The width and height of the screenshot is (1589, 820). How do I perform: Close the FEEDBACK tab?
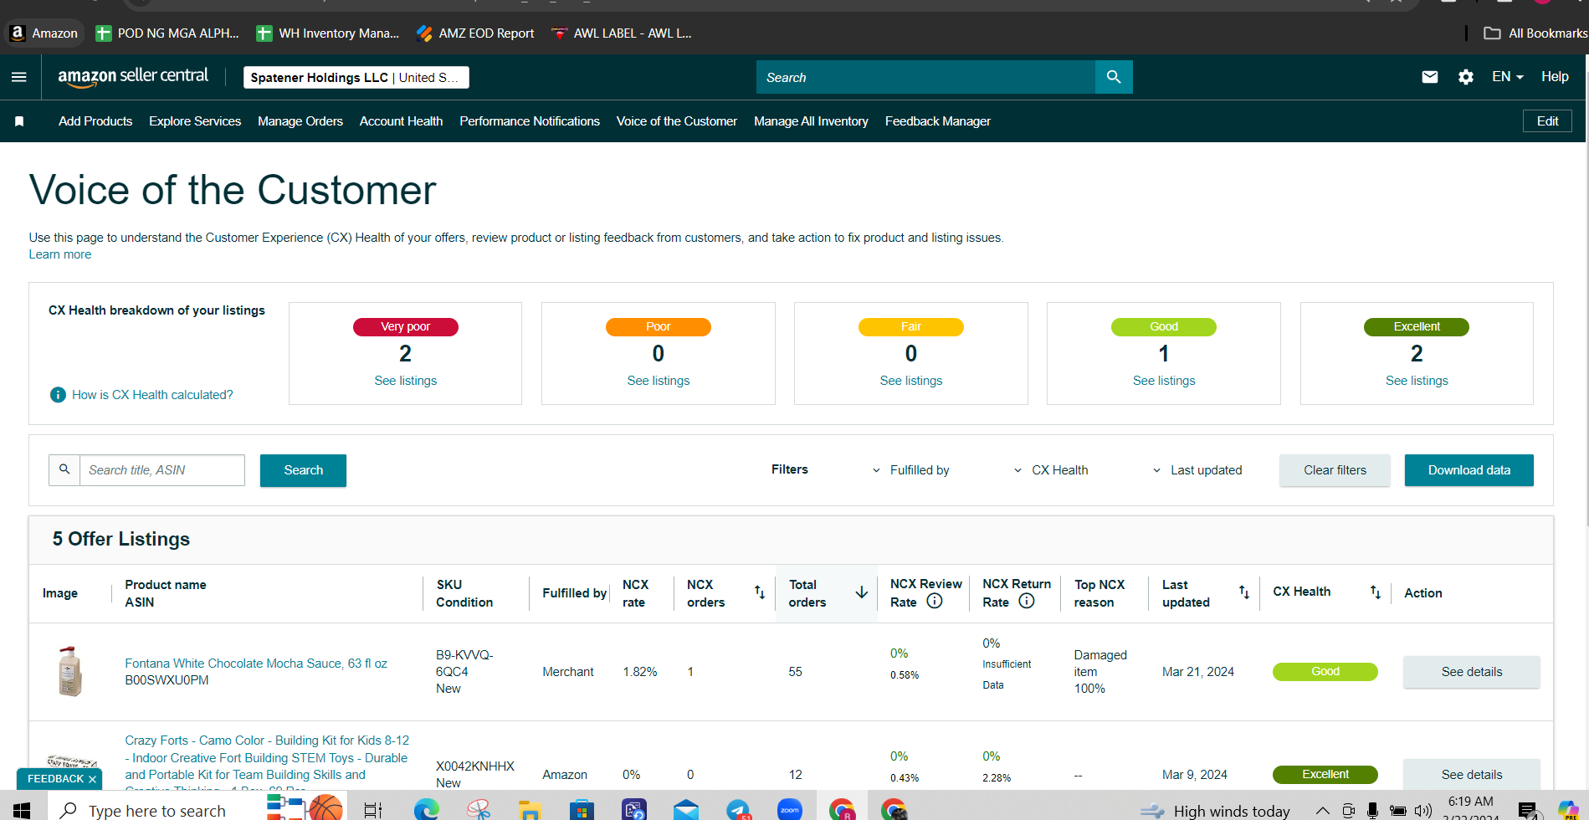pyautogui.click(x=92, y=779)
